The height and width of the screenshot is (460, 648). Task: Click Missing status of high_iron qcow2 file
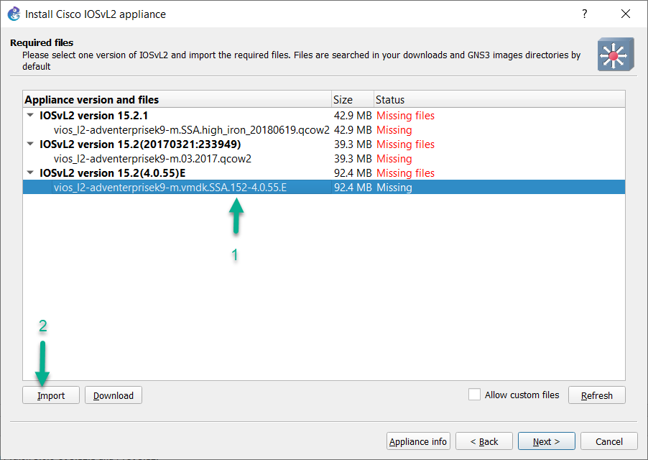(x=394, y=130)
